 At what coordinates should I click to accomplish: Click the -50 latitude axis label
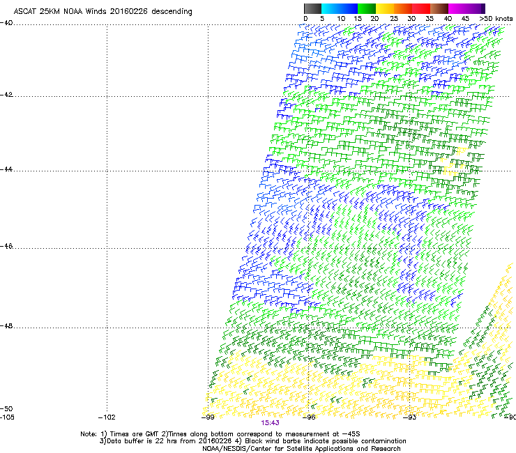click(x=6, y=409)
